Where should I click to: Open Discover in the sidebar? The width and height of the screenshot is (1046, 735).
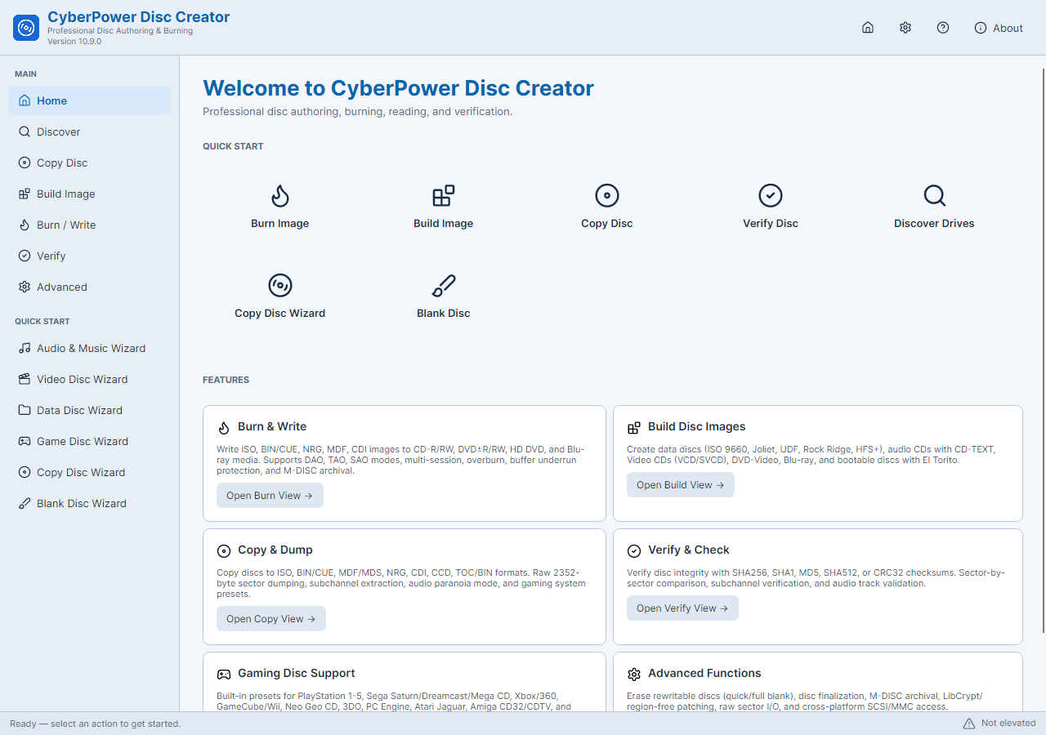pos(90,131)
